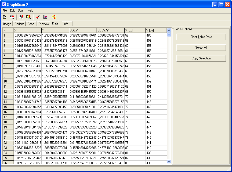232x172 pixels.
Task: Click the clipboard paste toolbar icon
Action: click(28, 17)
